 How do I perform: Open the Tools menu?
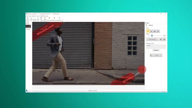(x=38, y=16)
